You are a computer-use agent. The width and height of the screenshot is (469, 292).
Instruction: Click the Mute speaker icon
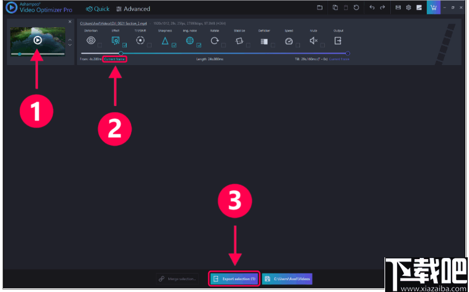[x=314, y=40]
